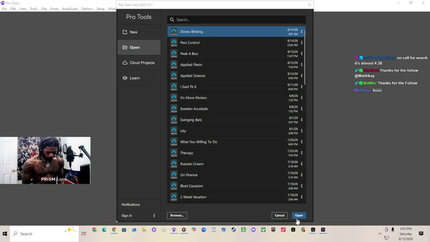Click the session icon beside I Said Fk It
The height and width of the screenshot is (242, 430).
click(174, 87)
